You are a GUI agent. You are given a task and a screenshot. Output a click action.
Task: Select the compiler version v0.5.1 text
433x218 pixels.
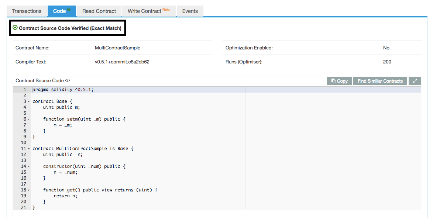point(123,62)
